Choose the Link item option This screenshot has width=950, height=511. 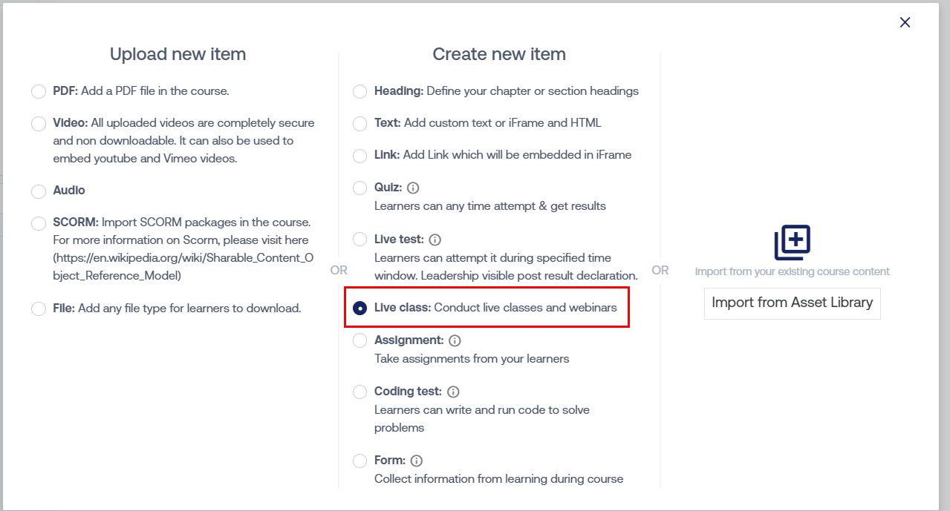click(x=359, y=156)
